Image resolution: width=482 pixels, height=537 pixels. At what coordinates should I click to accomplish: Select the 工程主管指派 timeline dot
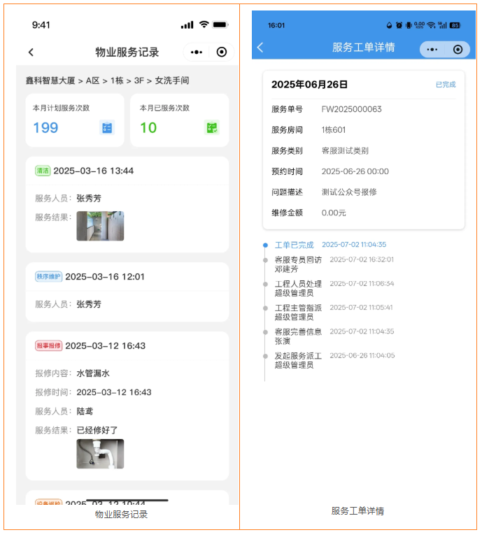tap(265, 308)
